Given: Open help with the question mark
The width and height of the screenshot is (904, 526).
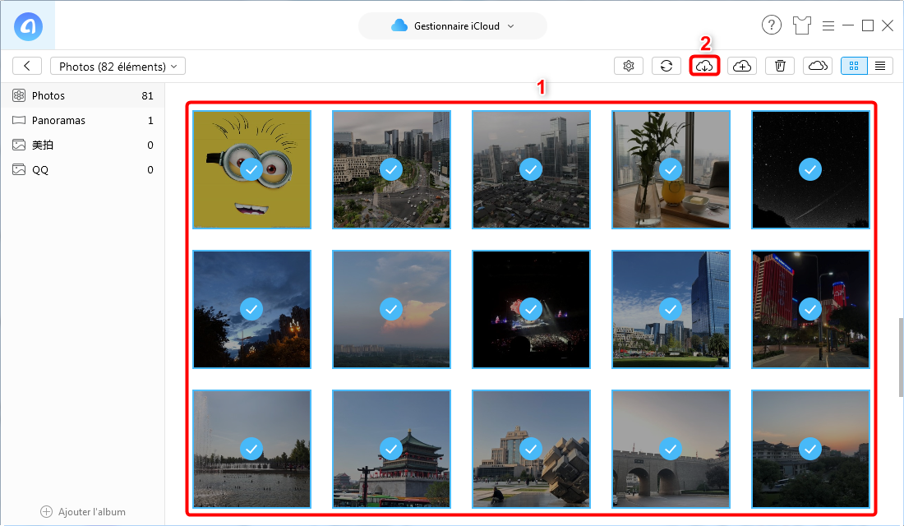Looking at the screenshot, I should pos(771,25).
